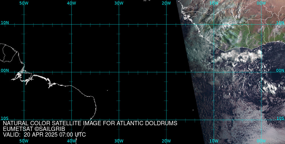Image resolution: width=285 pixels, height=144 pixels.
Task: Click the 00W longitude label at top edge
Action: [261, 3]
